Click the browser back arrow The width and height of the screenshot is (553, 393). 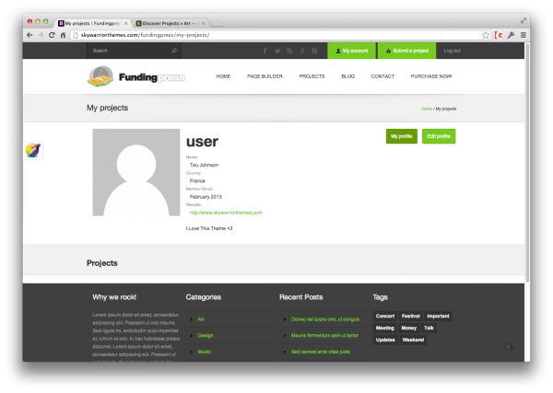click(x=29, y=35)
